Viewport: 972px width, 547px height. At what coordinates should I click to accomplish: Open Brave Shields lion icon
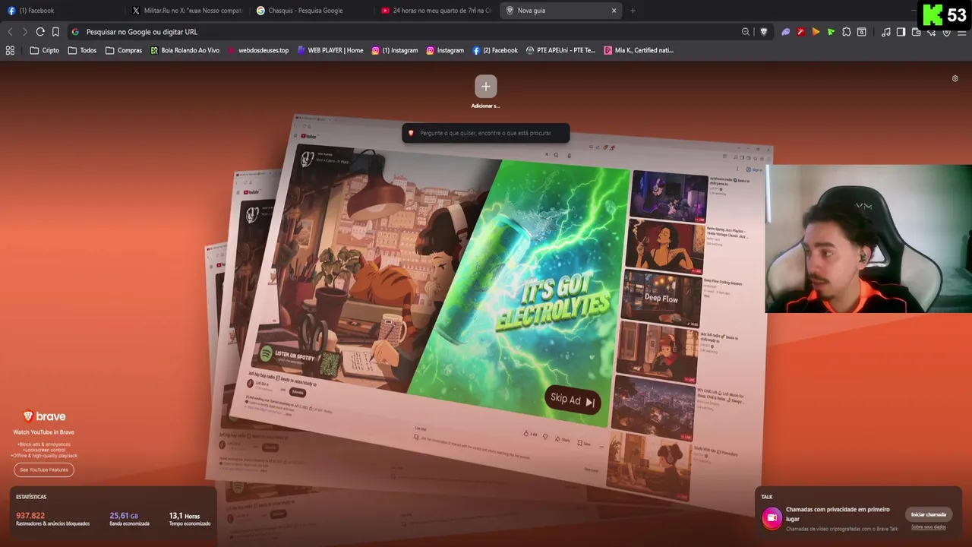coord(764,32)
